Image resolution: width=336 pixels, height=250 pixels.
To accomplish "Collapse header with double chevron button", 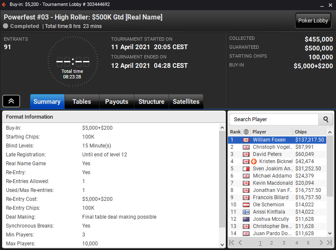I will [x=11, y=101].
